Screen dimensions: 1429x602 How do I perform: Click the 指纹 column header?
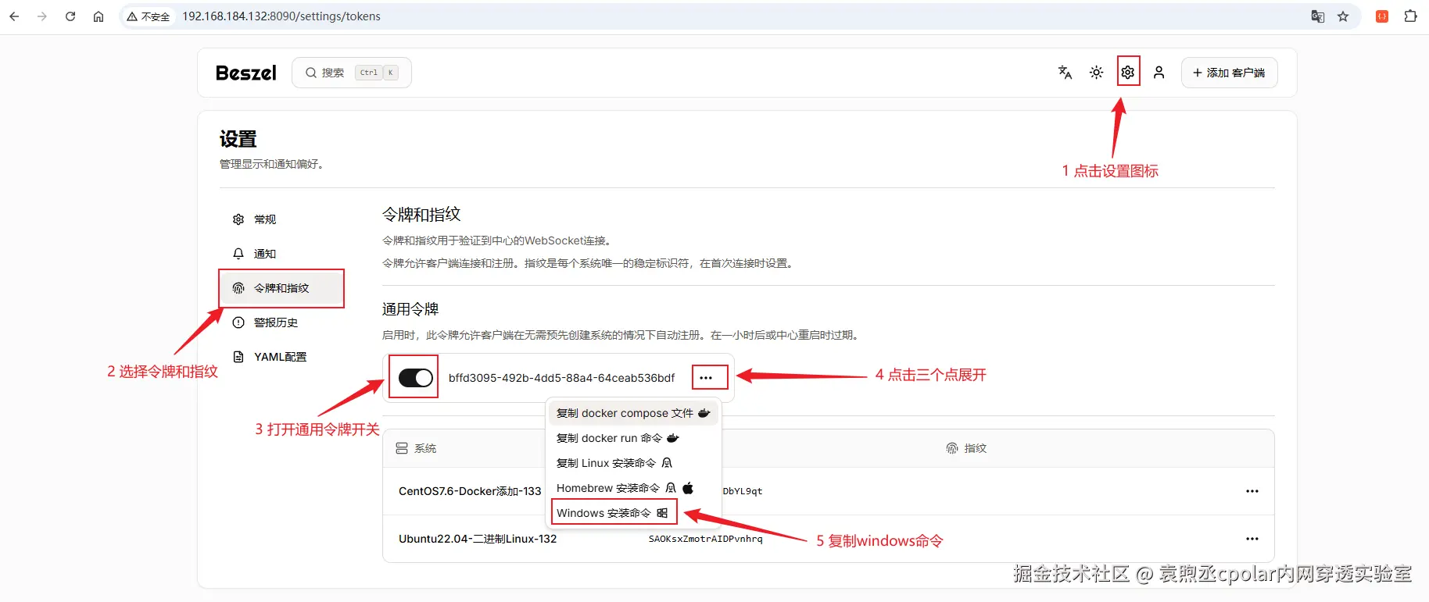click(x=966, y=448)
